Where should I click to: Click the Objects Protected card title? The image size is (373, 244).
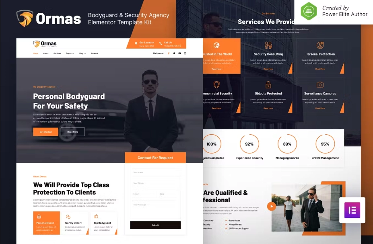coord(268,94)
